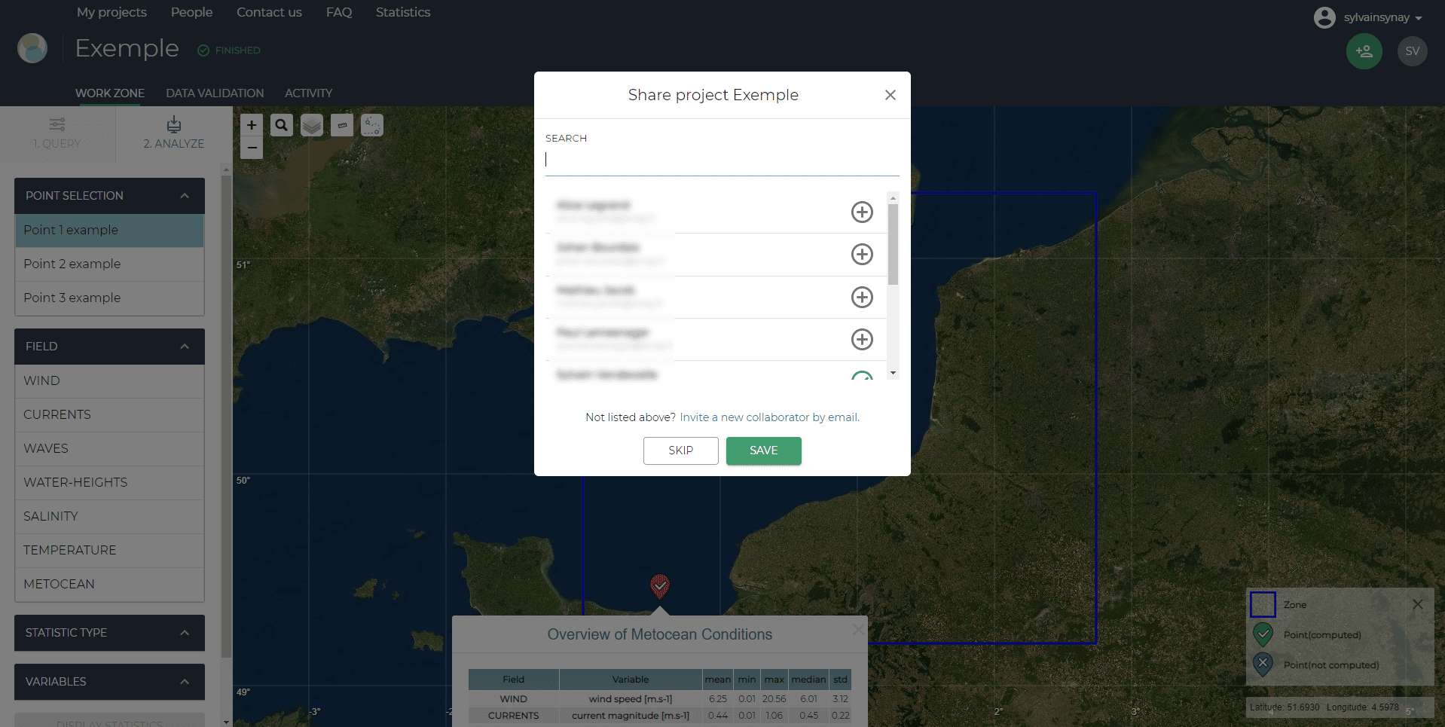Select Point 1 example
Viewport: 1445px width, 727px height.
[x=110, y=231]
